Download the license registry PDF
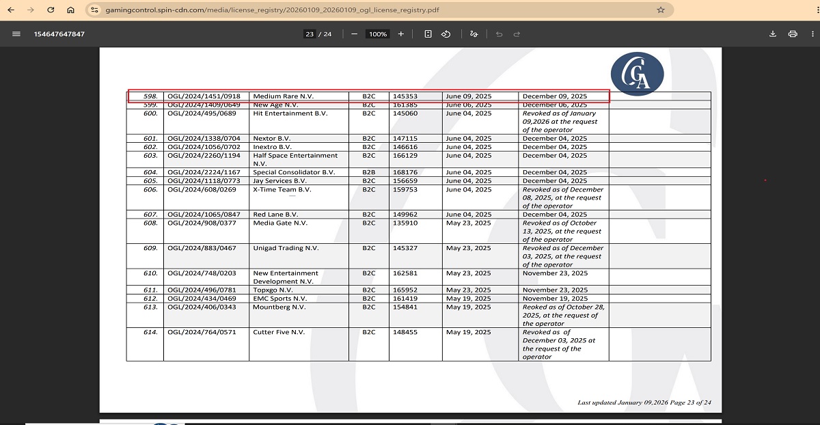This screenshot has height=425, width=820. (x=773, y=34)
